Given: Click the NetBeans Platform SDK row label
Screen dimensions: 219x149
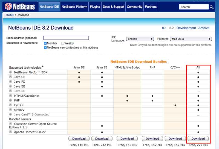Looking at the screenshot, I should coord(31,72).
